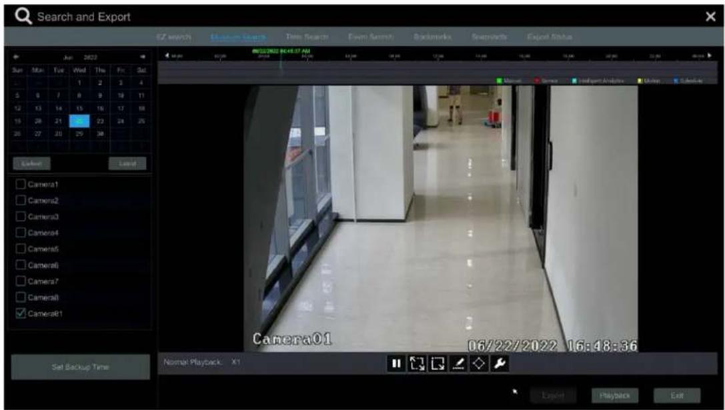
Task: Go to previous month in calendar
Action: click(x=16, y=57)
